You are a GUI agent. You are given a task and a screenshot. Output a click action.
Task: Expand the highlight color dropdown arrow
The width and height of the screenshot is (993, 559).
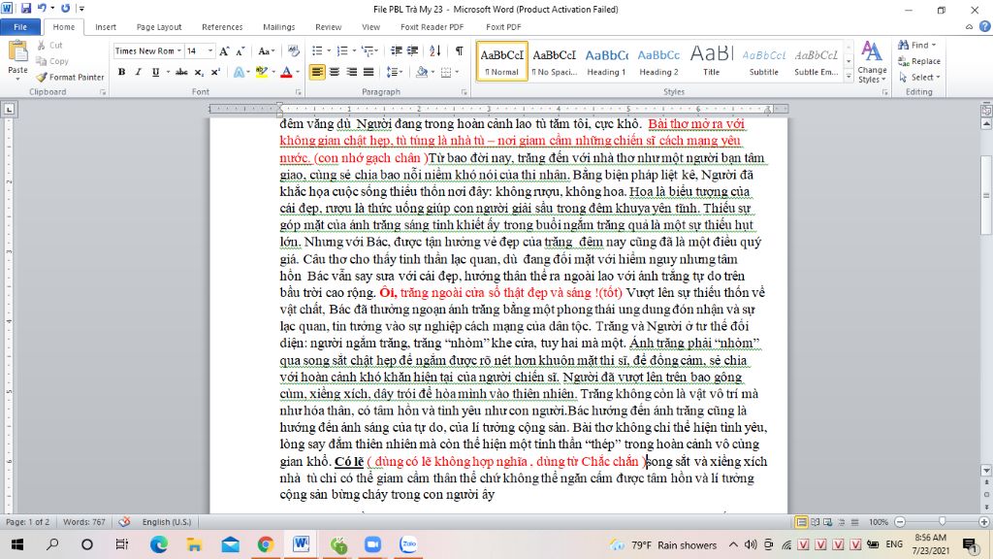(x=273, y=72)
